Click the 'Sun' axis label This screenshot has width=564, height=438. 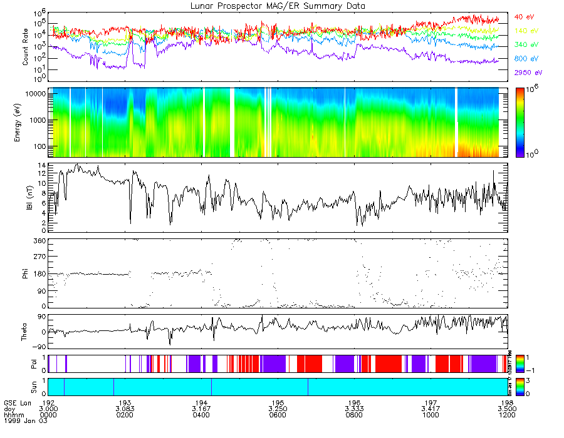click(x=34, y=387)
